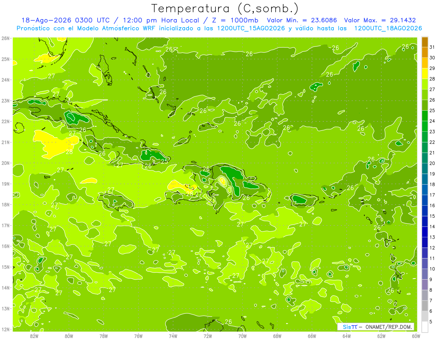Click the '72W' longitude axis label

207,336
